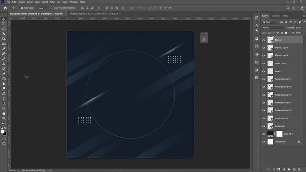306x172 pixels.
Task: Open the Edit Toolbar three-dots icon
Action: tap(4, 123)
